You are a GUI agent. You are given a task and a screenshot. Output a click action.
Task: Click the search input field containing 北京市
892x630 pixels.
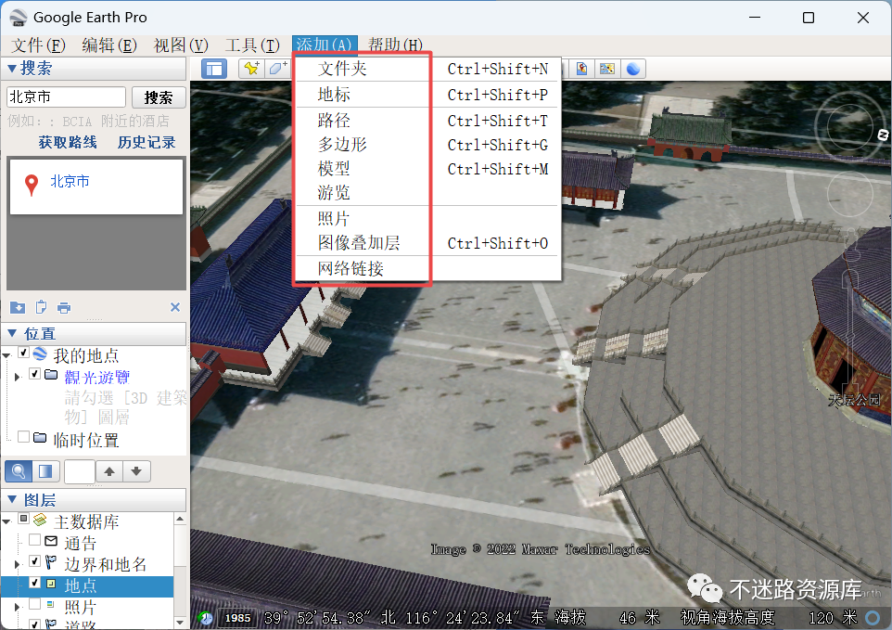66,97
